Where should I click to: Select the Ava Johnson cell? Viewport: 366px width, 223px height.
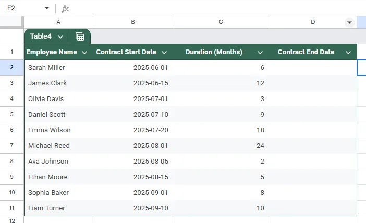58,161
